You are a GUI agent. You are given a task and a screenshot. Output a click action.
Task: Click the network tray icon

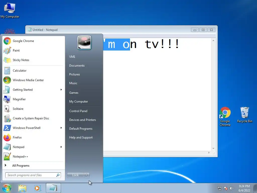(x=219, y=188)
